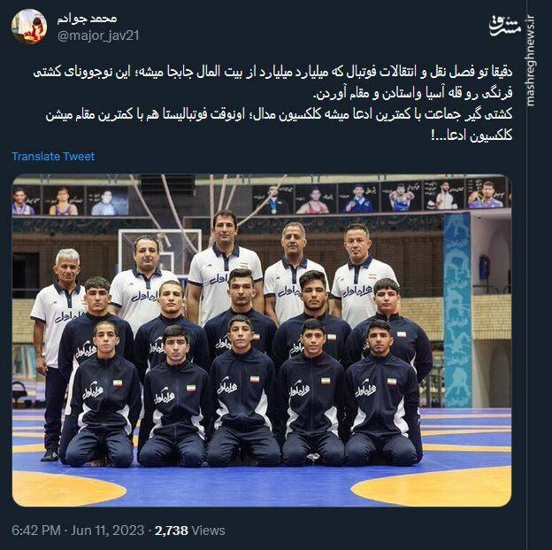Click the gray-haired coach at the left
The height and width of the screenshot is (550, 552).
pyautogui.click(x=58, y=352)
